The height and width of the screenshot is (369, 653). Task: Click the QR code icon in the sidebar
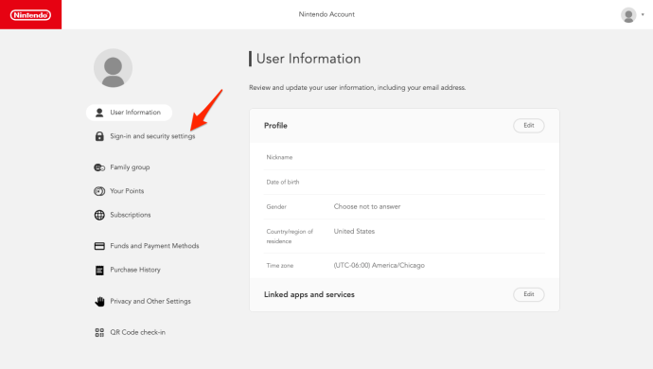99,332
